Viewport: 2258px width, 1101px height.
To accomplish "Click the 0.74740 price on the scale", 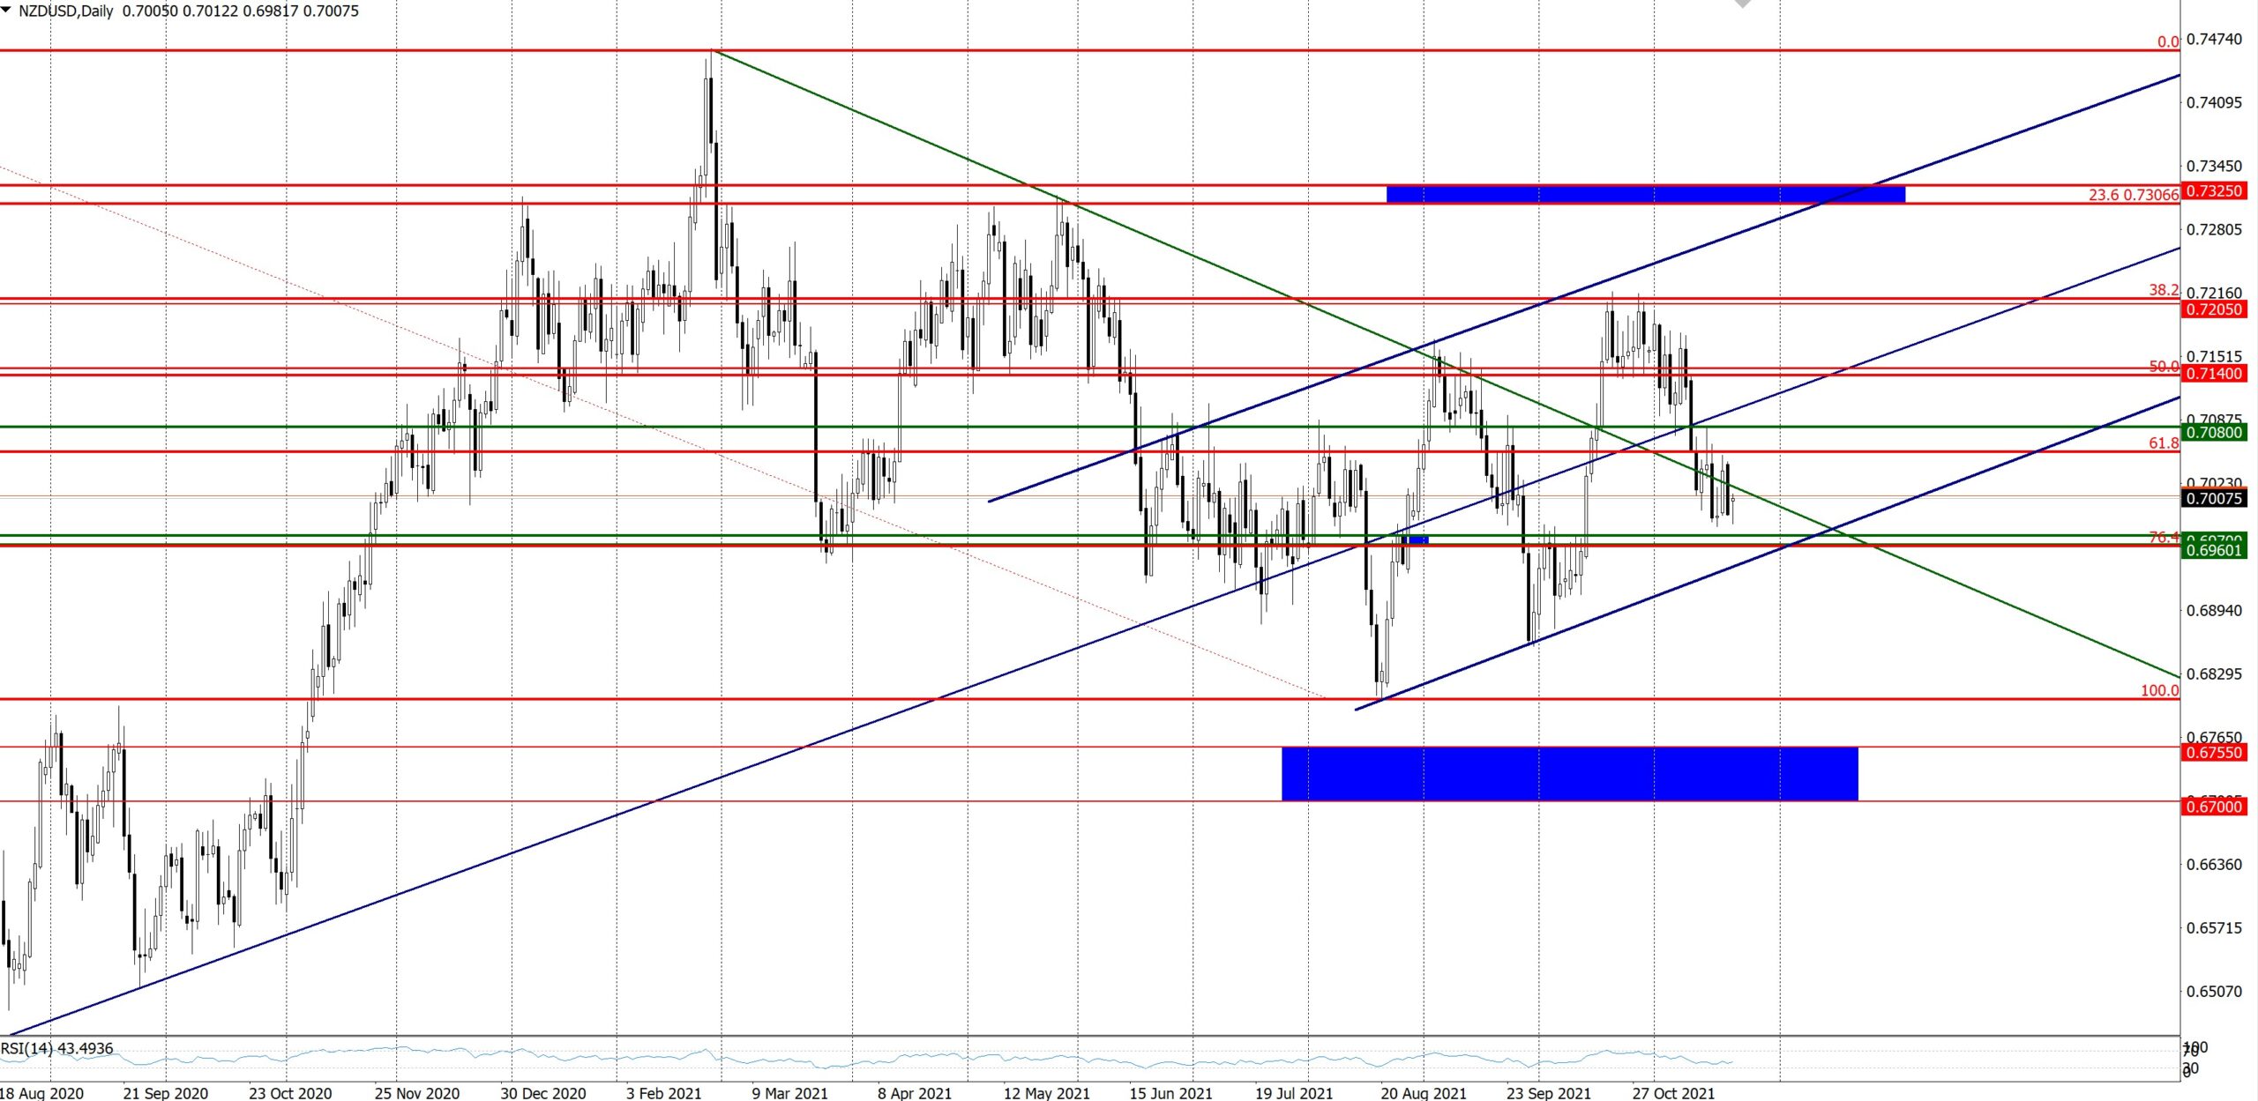I will [2214, 39].
